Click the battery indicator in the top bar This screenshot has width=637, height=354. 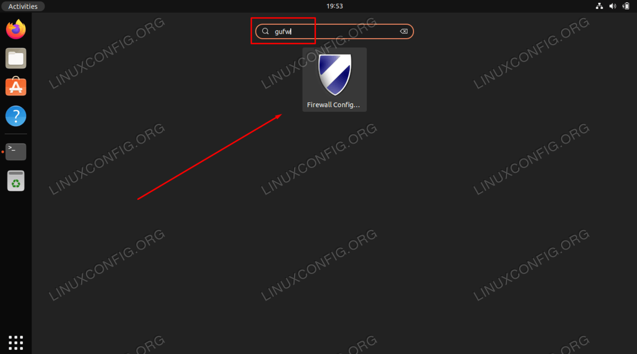tap(625, 6)
